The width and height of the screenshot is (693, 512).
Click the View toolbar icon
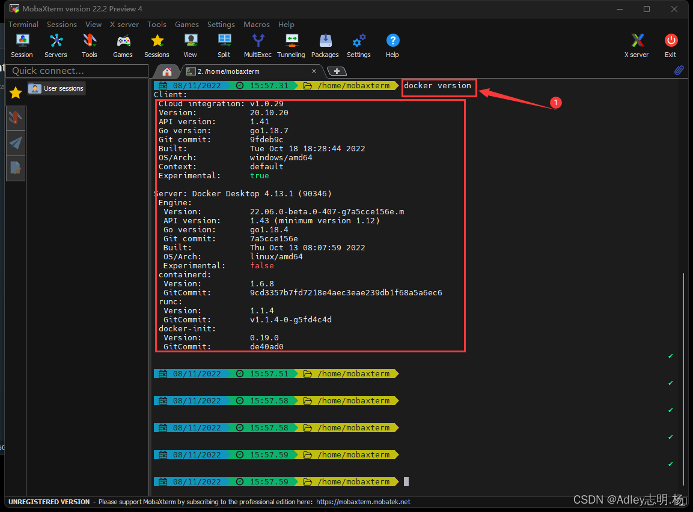191,46
